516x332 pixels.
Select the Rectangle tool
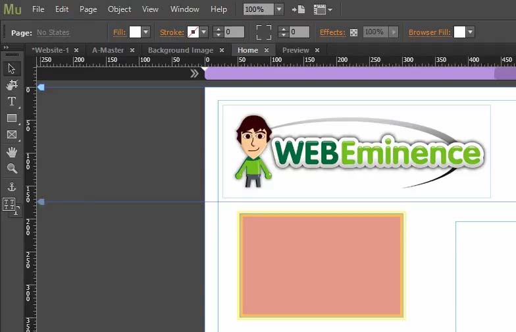click(x=12, y=118)
